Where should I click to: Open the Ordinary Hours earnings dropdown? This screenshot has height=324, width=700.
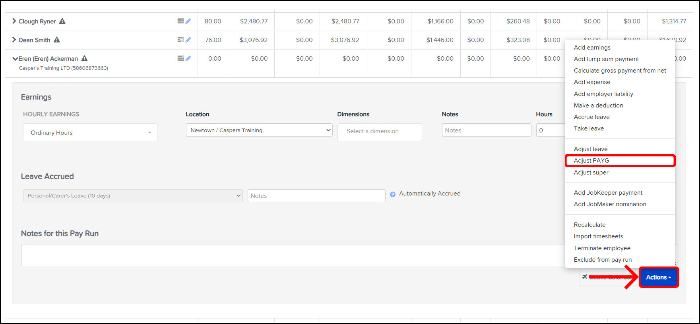coord(90,132)
